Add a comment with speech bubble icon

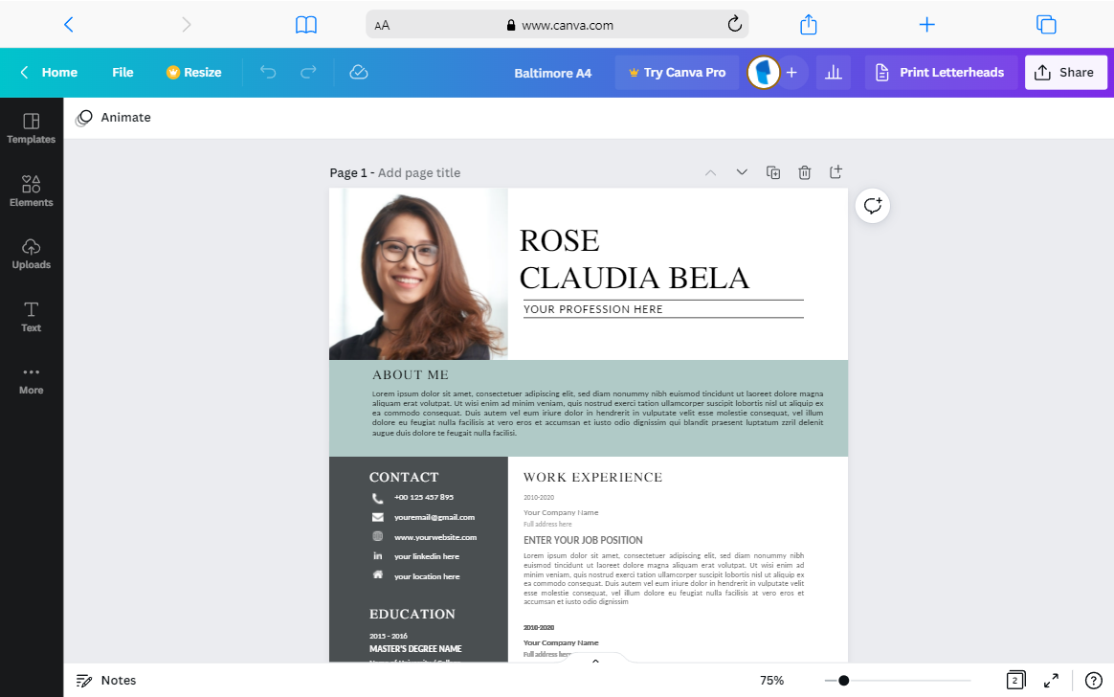pos(873,206)
